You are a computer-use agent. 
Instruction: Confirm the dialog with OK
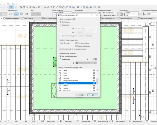[93, 95]
